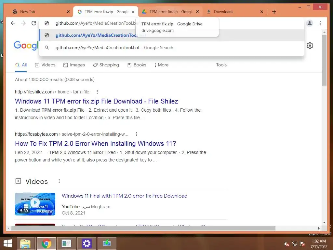This screenshot has height=250, width=333.
Task: Click the horizontal scrollbar right arrow
Action: 319,228
